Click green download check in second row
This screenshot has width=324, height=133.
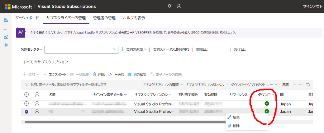[267, 111]
